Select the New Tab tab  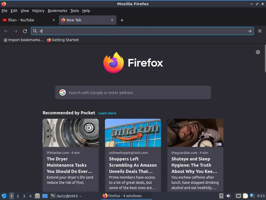click(x=88, y=20)
